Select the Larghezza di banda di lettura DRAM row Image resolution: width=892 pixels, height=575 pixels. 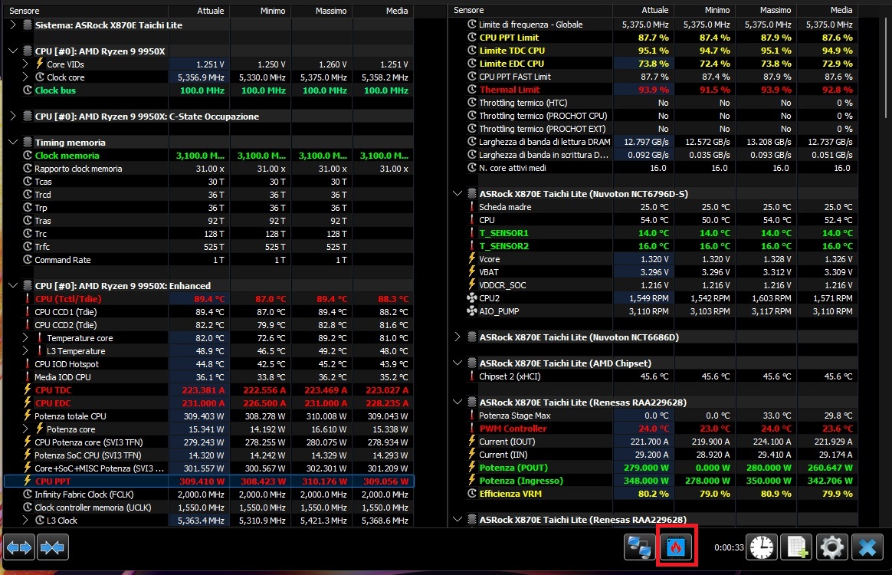point(653,142)
